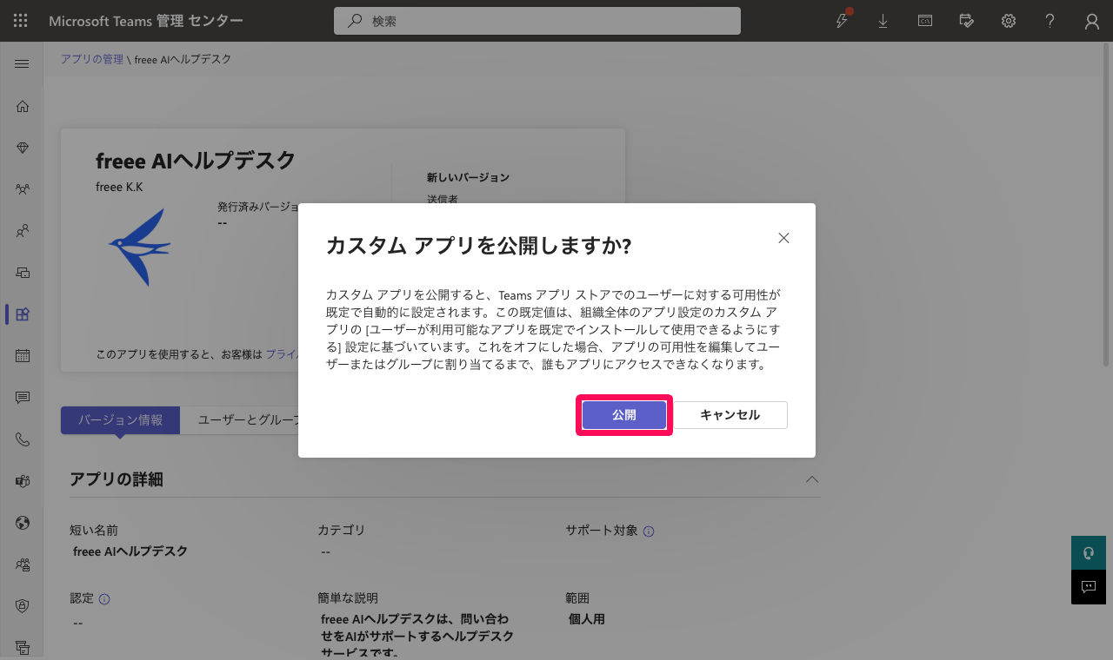The width and height of the screenshot is (1113, 660).
Task: Open the account profile icon
Action: click(x=1092, y=21)
